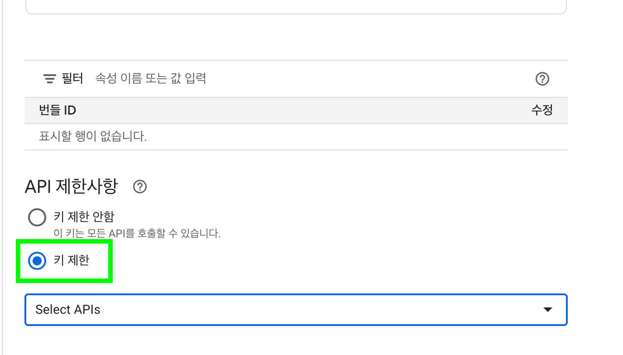Click the 표시할 행이 없습니다 empty row
Screen dimensions: 623x355
coord(93,136)
